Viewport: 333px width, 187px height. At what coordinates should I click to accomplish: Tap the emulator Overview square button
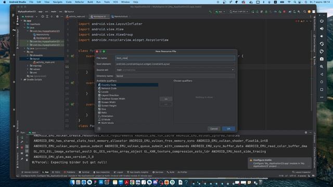pyautogui.click(x=322, y=89)
